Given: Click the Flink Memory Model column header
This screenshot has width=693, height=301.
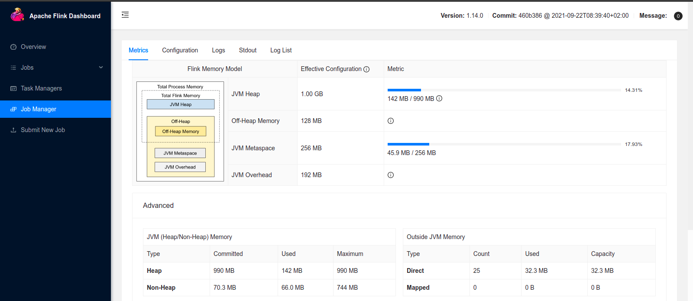Looking at the screenshot, I should point(215,69).
